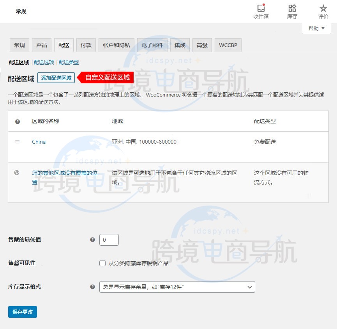Open the 帐户和隐私 tab

[116, 45]
